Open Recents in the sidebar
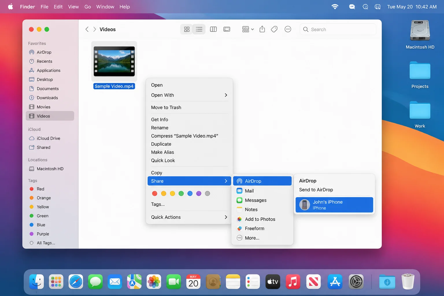 pyautogui.click(x=50, y=61)
